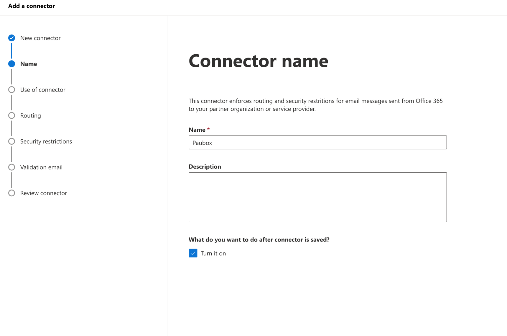Select the Paubox text in the Name box

click(x=202, y=143)
